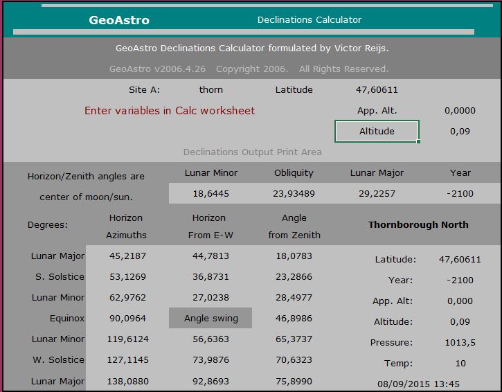Screen dimensions: 502x392
Task: Select Lunar Minor azimuth value 119,6124
Action: 127,339
